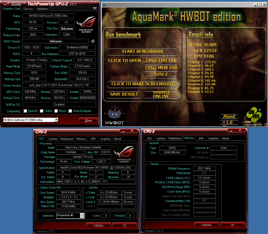Image resolution: width=268 pixels, height=234 pixels.
Task: Click AquaMark window title bar icon
Action: (x=104, y=5)
